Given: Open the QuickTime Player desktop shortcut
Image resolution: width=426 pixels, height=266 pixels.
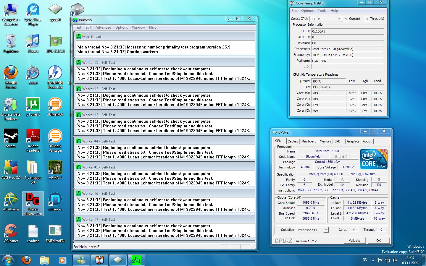Looking at the screenshot, I should [33, 15].
